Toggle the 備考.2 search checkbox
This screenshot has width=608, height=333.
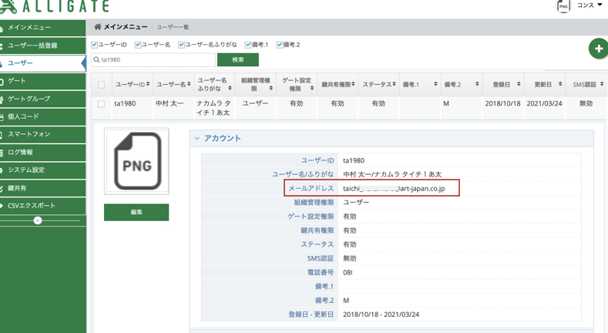pos(279,45)
